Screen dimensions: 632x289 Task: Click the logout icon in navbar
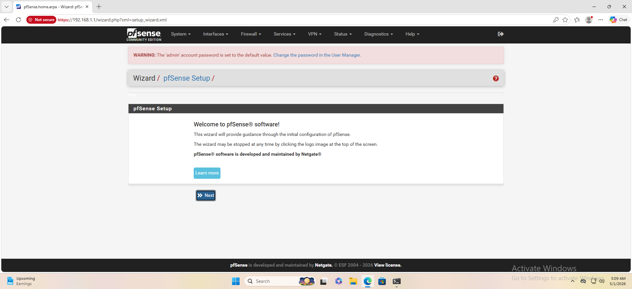click(x=501, y=34)
